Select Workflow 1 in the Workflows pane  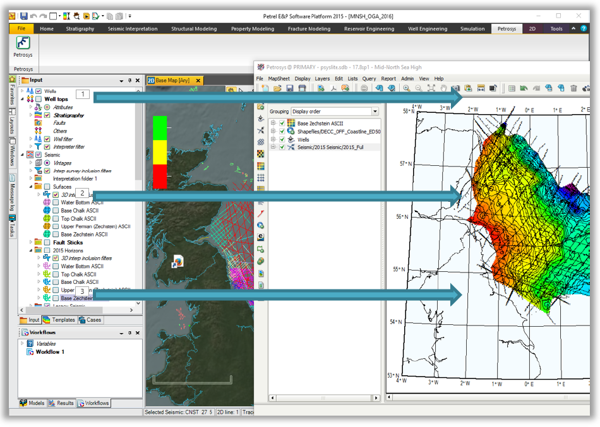(50, 352)
